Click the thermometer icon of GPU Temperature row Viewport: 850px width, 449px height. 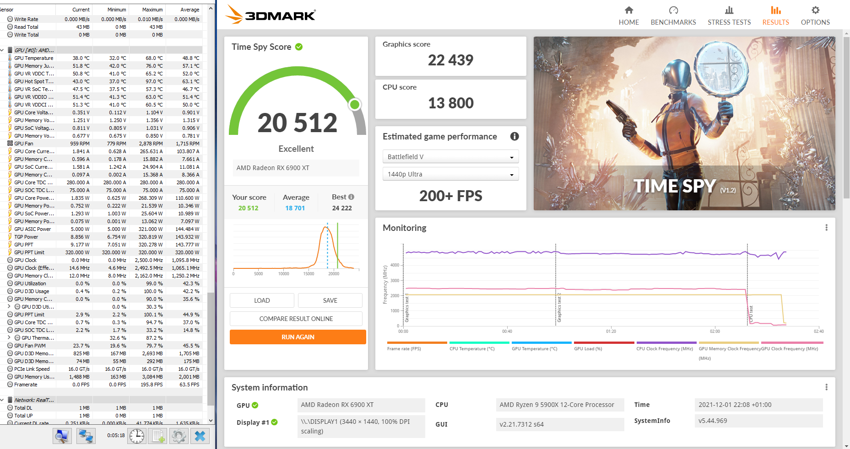coord(10,58)
